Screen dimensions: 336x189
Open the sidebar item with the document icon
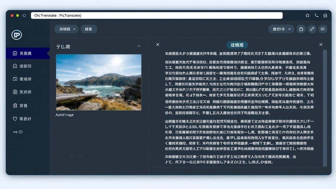point(22,92)
